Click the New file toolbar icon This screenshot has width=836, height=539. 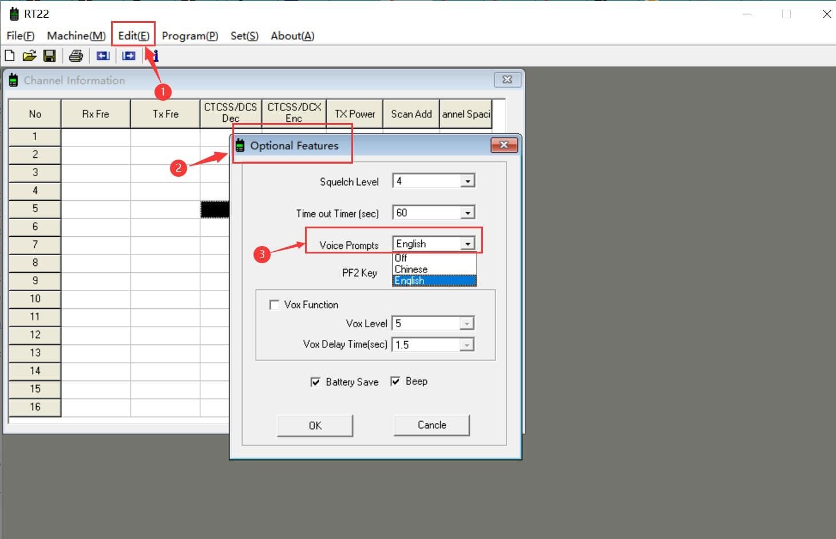(10, 56)
